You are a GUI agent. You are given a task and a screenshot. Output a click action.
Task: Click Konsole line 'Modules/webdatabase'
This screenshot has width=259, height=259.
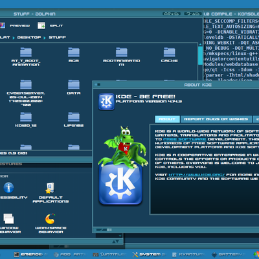[x=231, y=64]
